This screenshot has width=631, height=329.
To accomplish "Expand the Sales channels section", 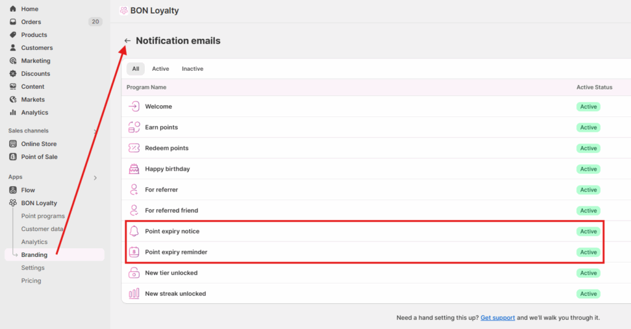I will coord(95,131).
